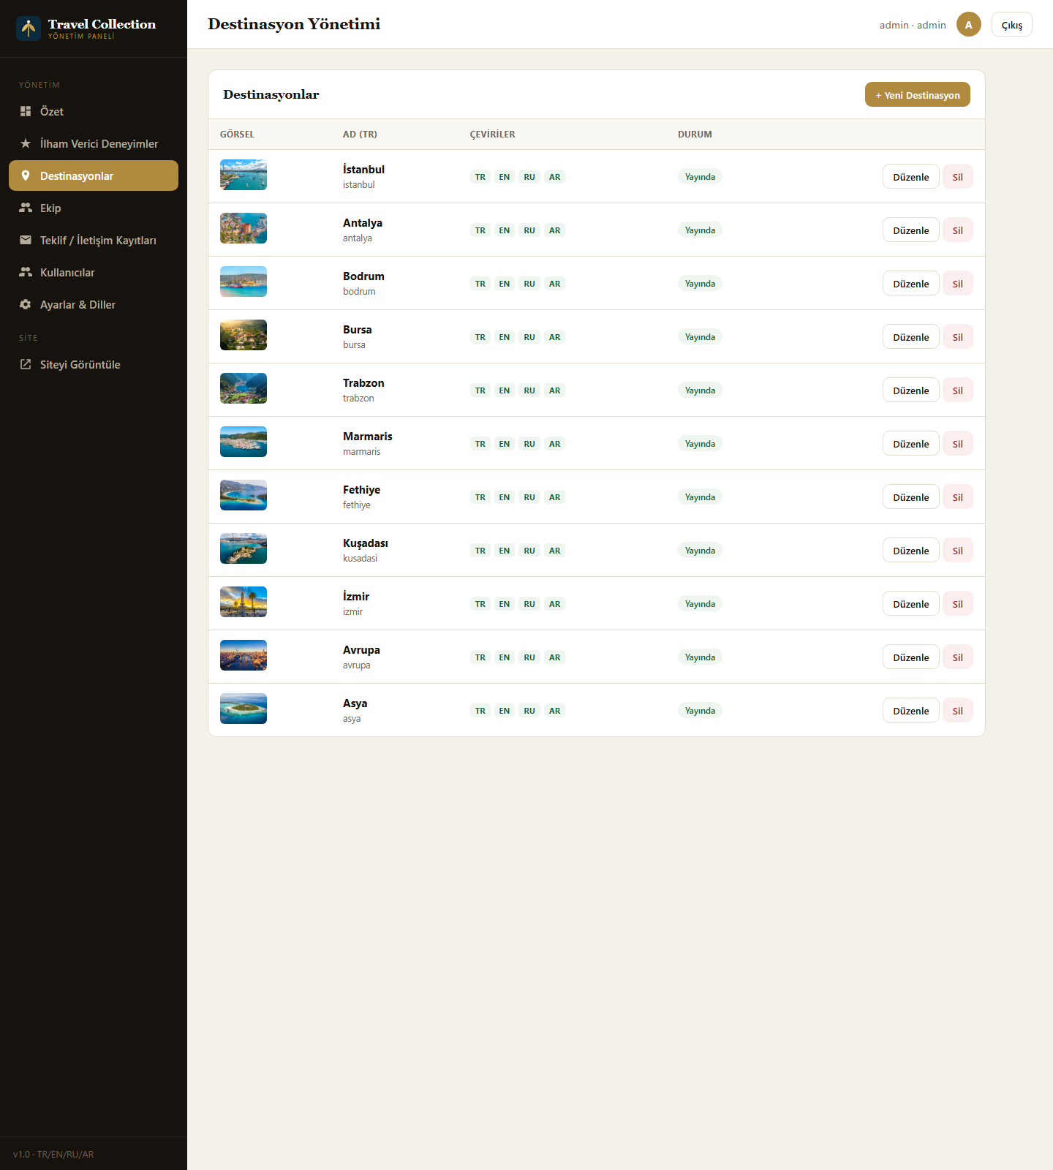1053x1170 pixels.
Task: Click the Travel Collection logo icon
Action: coord(29,29)
